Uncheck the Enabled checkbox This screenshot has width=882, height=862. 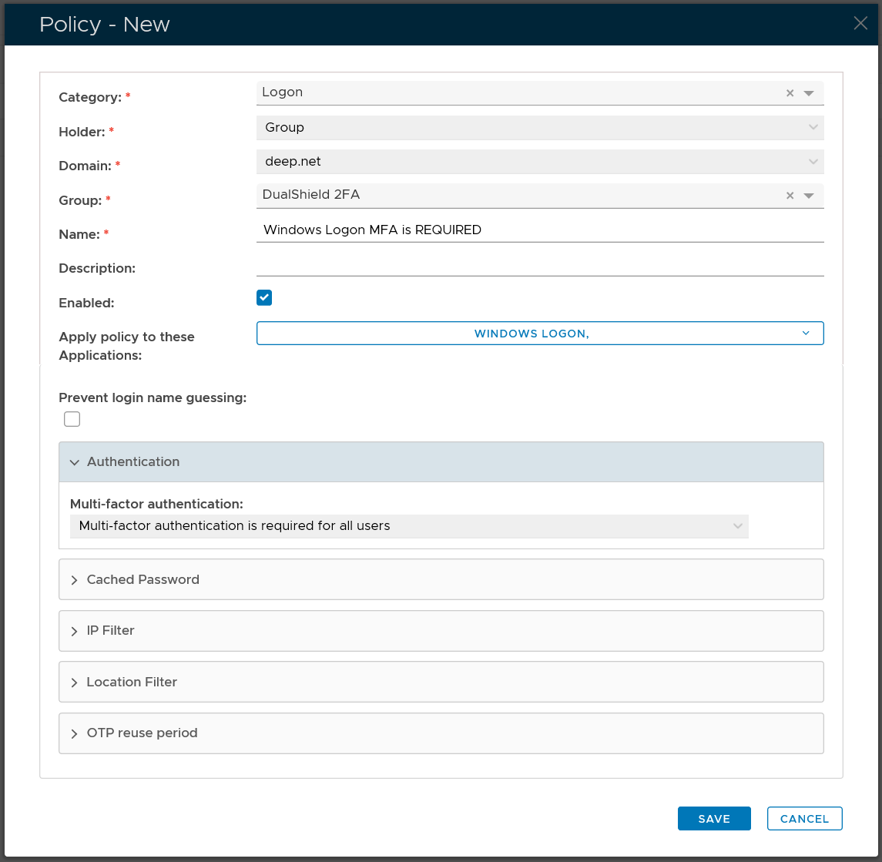click(264, 298)
